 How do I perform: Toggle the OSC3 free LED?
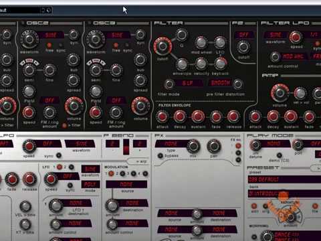pos(116,45)
